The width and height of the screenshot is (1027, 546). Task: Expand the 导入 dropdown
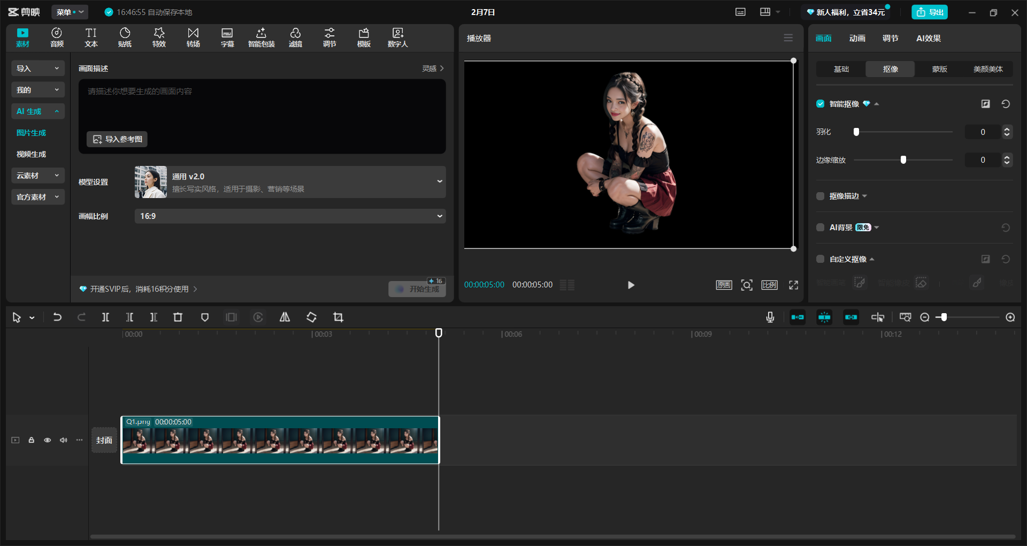pos(38,69)
